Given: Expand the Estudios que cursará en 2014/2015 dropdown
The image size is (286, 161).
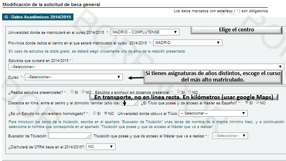Looking at the screenshot, I should click(146, 67).
